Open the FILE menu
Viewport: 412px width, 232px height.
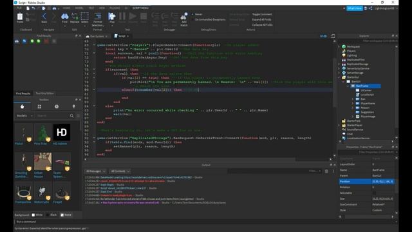point(19,8)
